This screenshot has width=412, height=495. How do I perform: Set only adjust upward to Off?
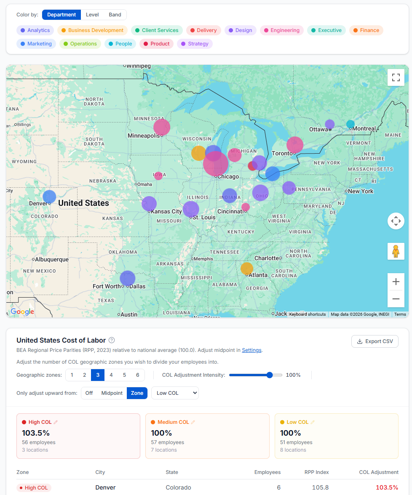pyautogui.click(x=89, y=393)
